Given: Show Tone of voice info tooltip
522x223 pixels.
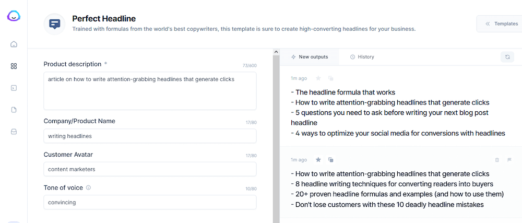Looking at the screenshot, I should (x=88, y=187).
